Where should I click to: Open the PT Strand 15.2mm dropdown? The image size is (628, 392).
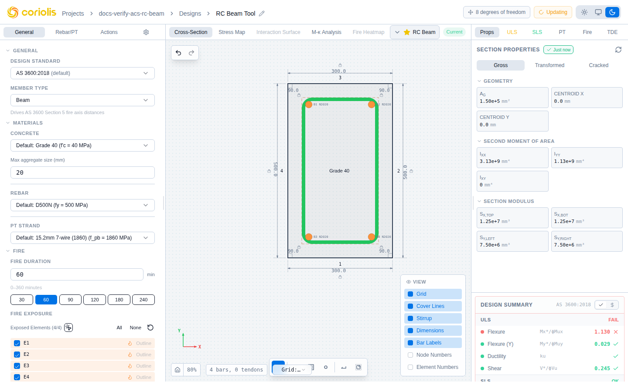(82, 238)
